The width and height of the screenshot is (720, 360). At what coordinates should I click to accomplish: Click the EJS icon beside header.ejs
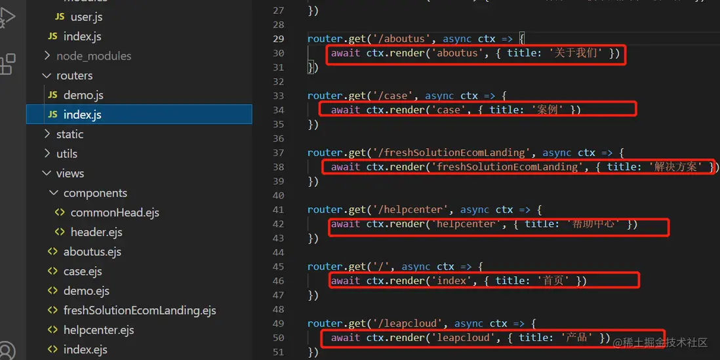[x=60, y=232]
